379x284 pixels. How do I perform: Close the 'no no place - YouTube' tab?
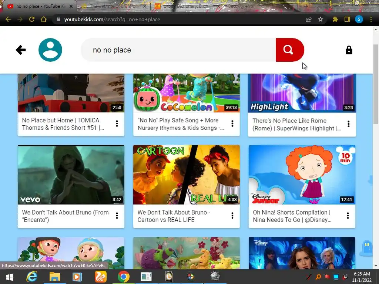click(x=71, y=6)
